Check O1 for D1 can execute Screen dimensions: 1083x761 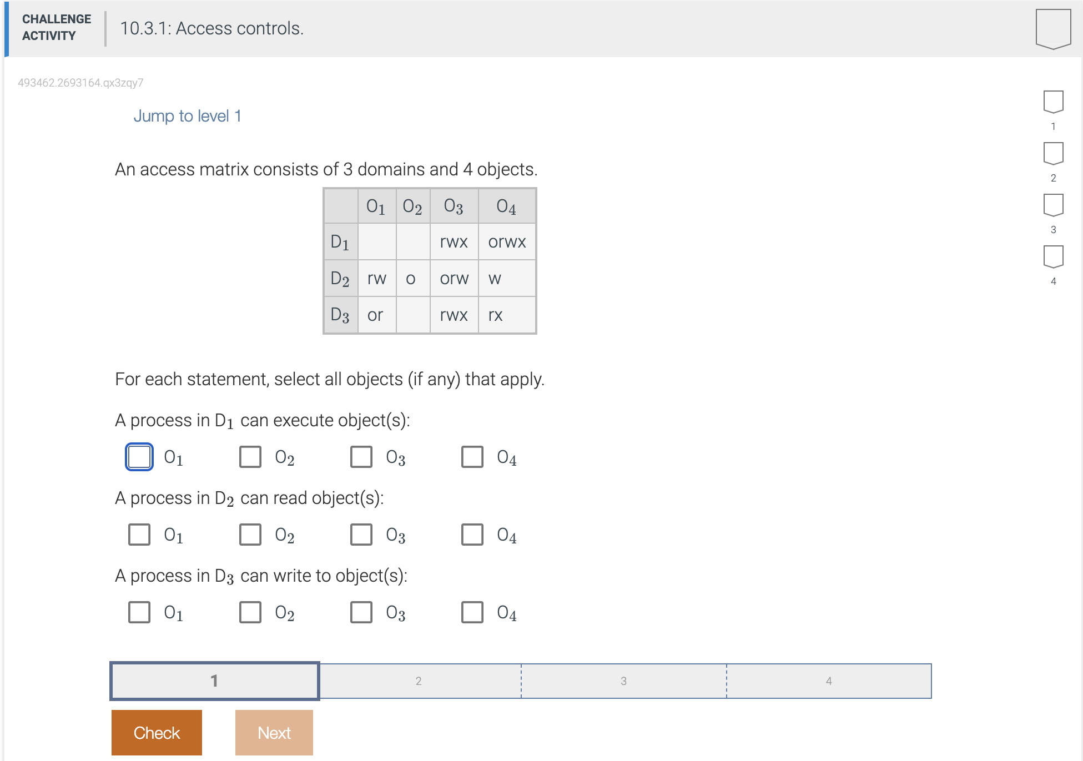coord(139,457)
